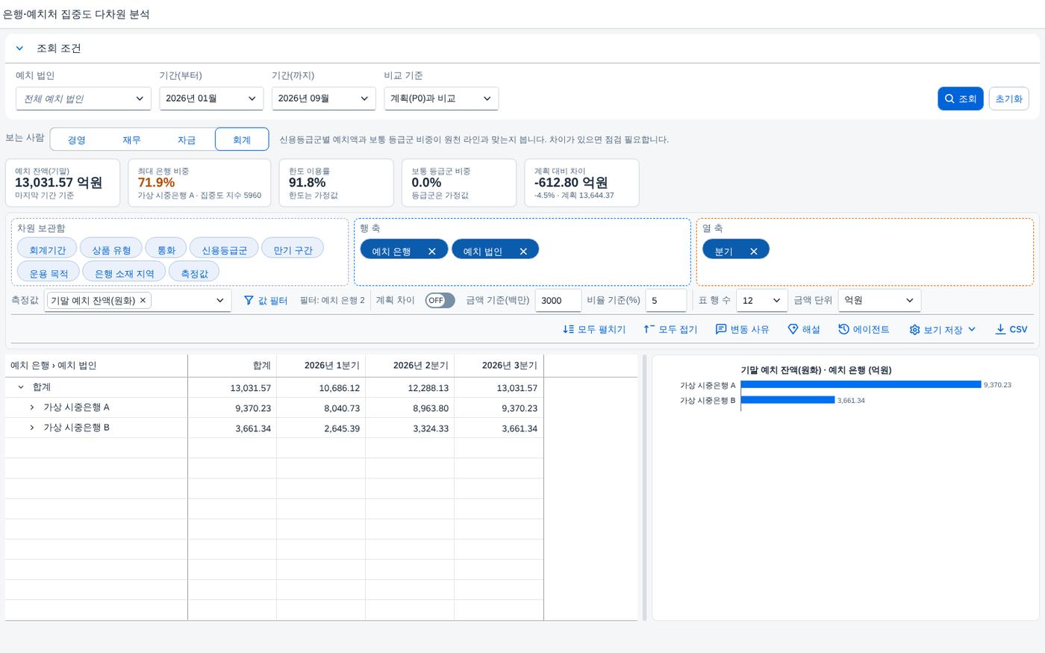Click the 2026년 3분기 column header
The image size is (1045, 653).
click(x=499, y=366)
